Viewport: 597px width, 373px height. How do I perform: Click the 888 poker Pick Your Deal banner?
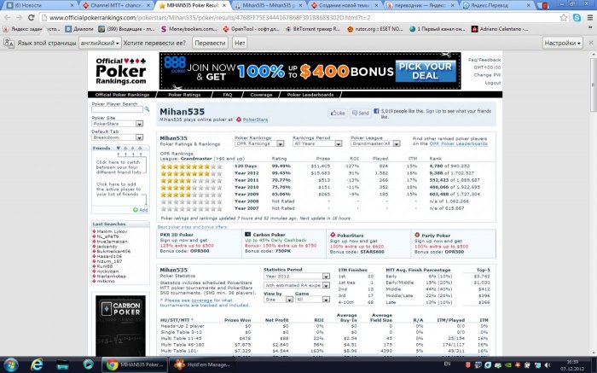310,71
